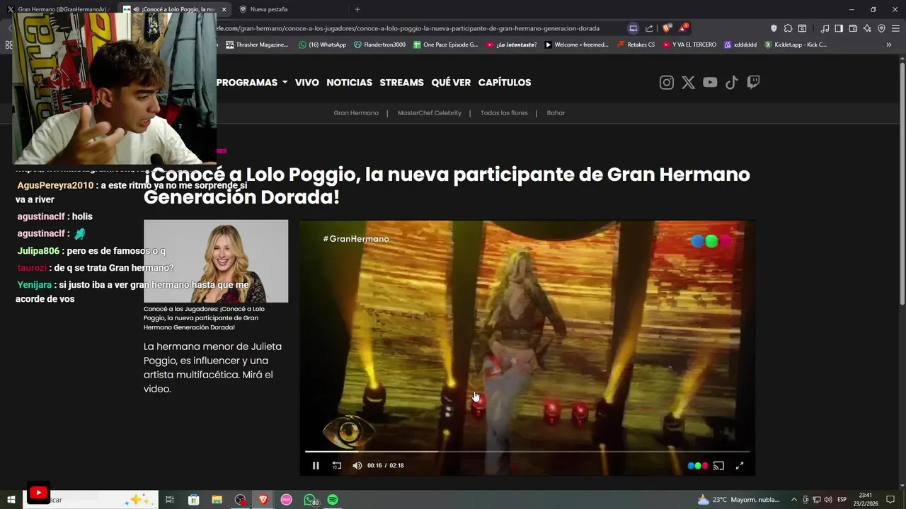Open the Gran Hermano sub-navigation link
Screen dimensions: 906x509
356,113
